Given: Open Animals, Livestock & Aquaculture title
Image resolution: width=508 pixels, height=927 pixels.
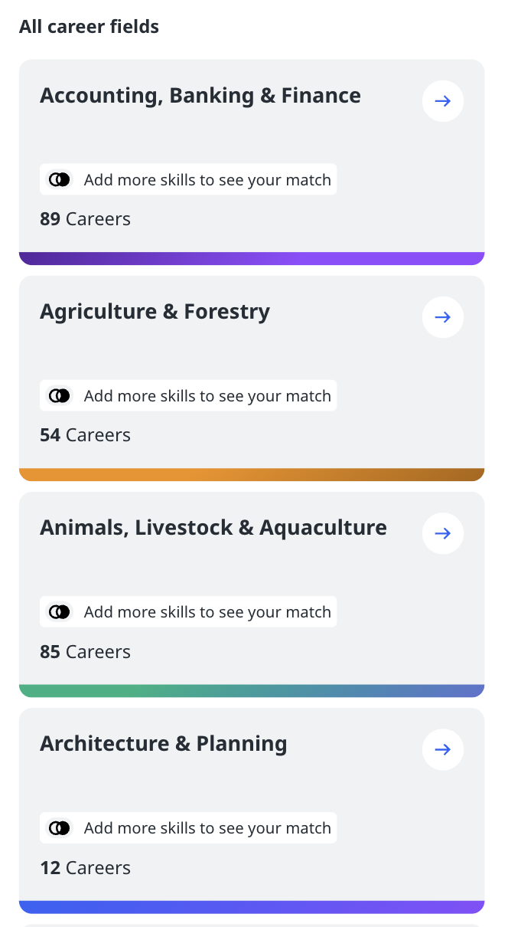Looking at the screenshot, I should pos(213,528).
